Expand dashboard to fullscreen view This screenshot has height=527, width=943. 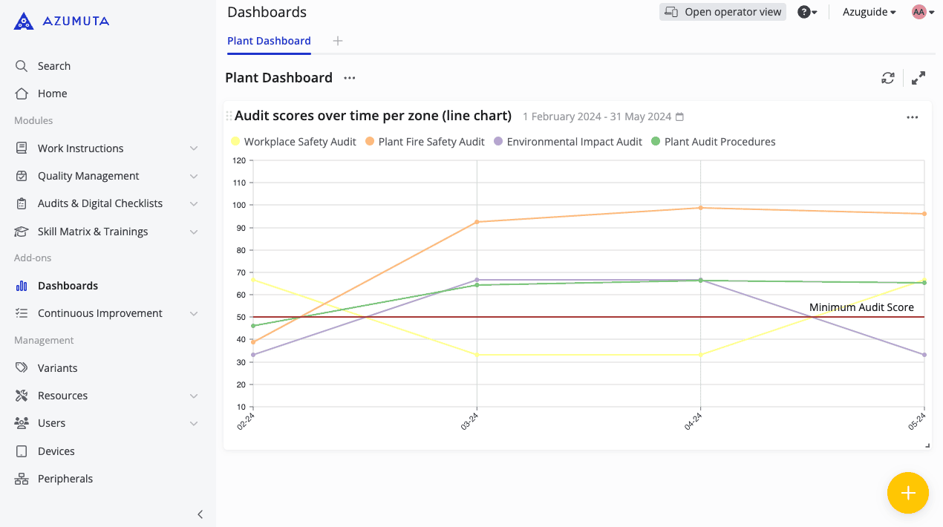click(918, 78)
